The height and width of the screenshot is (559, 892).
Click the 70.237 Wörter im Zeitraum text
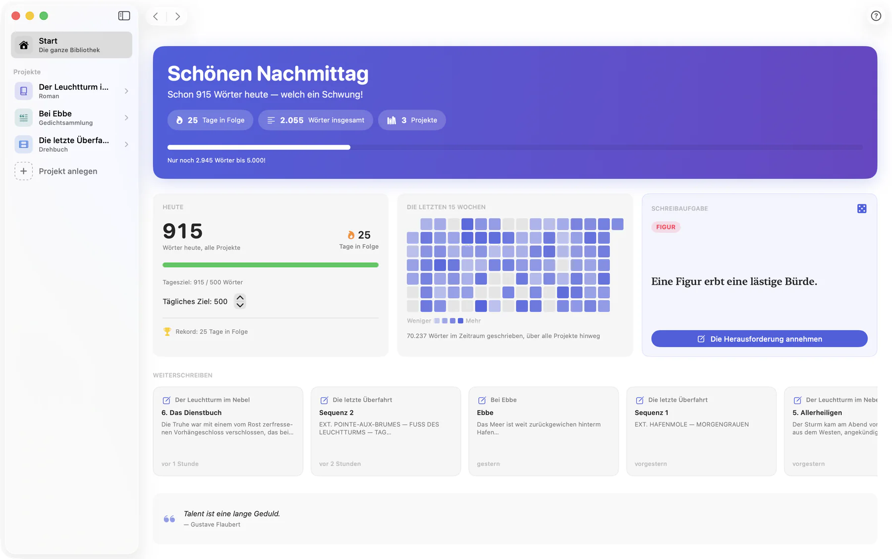503,336
